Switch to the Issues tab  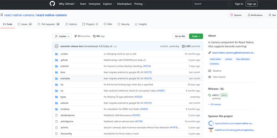pyautogui.click(x=25, y=24)
